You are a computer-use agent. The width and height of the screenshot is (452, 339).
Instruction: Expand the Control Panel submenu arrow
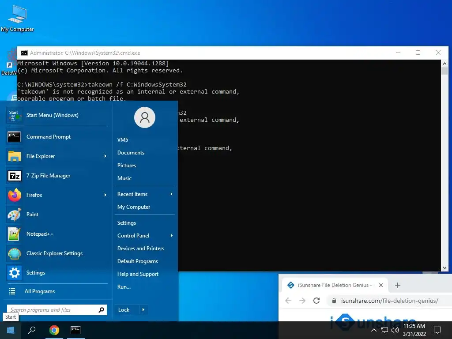172,236
